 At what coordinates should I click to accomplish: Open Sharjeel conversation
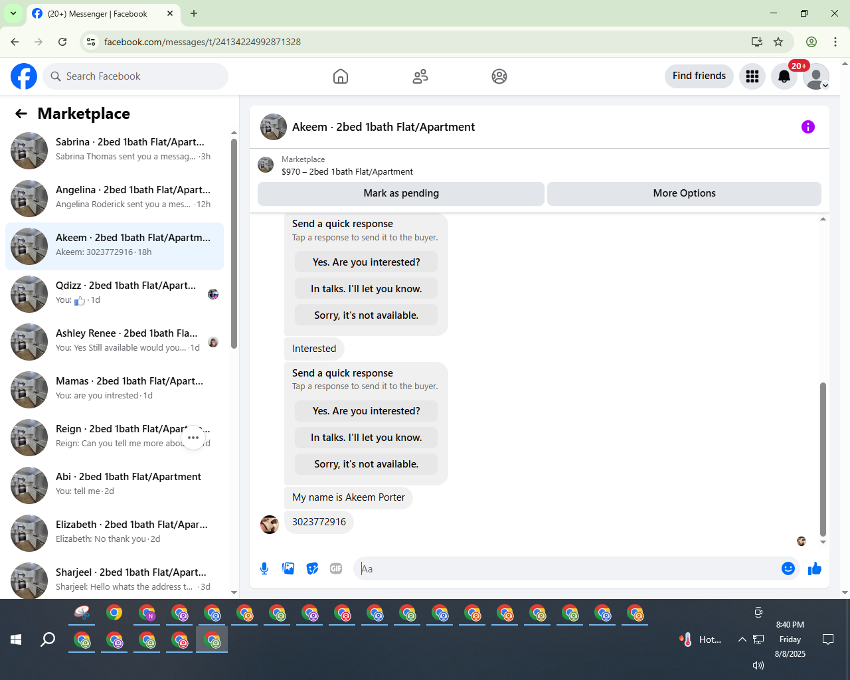pos(114,580)
